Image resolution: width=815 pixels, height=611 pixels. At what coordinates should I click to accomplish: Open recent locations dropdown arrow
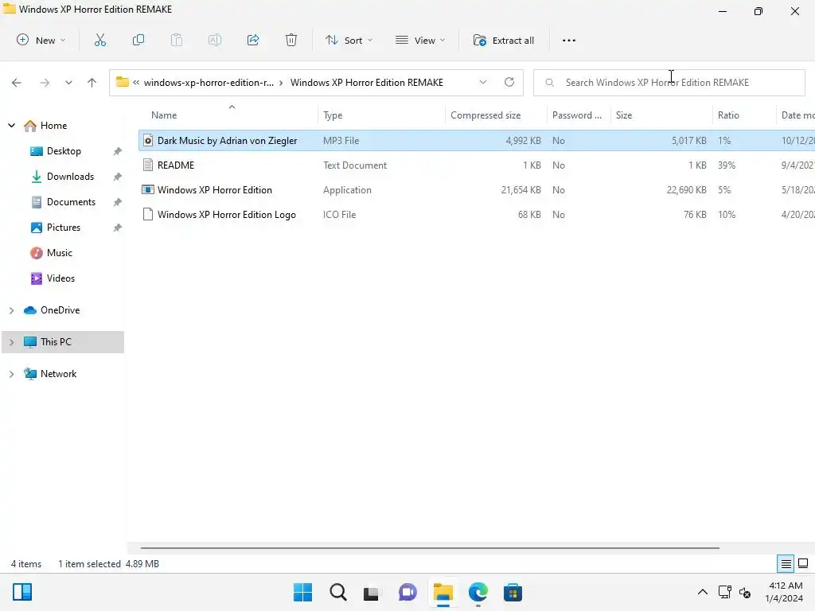(68, 83)
